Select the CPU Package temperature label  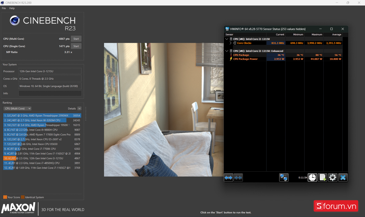point(241,55)
